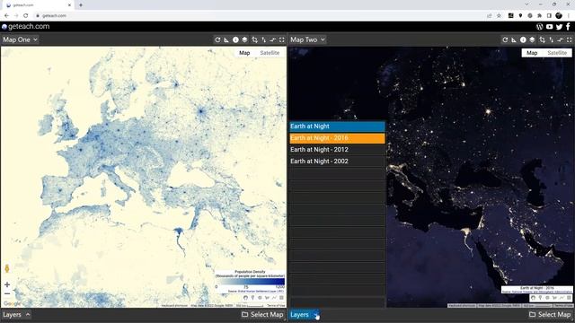Refresh Map Two using its reload icon
This screenshot has height=323, width=575.
pos(505,39)
